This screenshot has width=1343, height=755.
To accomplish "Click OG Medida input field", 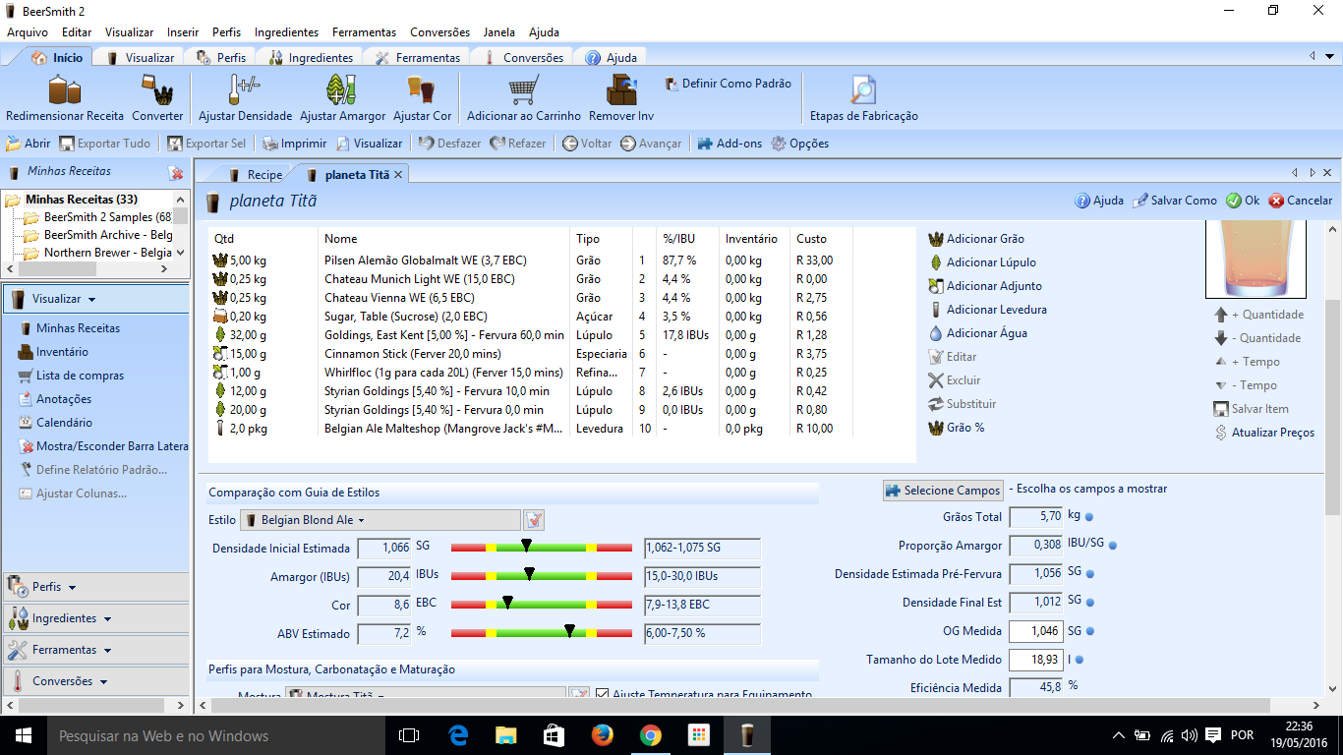I will coord(1036,631).
